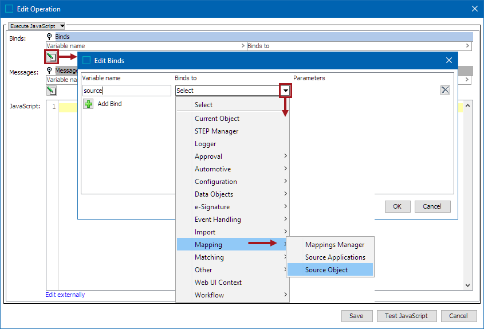
Task: Click the JavaScript editor scrollbar down arrow
Action: click(x=467, y=285)
